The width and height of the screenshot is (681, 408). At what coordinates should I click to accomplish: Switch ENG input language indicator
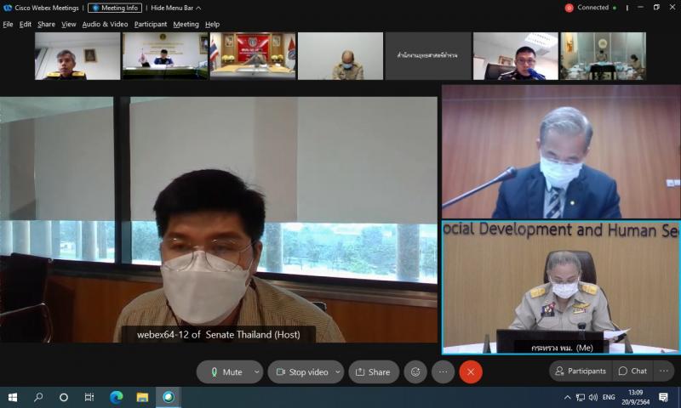[x=609, y=397]
